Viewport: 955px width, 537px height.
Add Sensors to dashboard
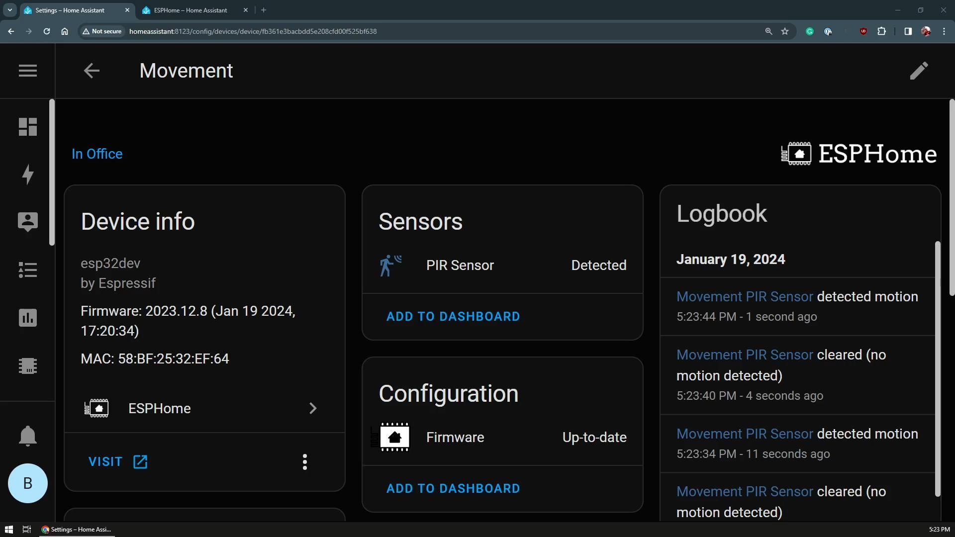[453, 317]
